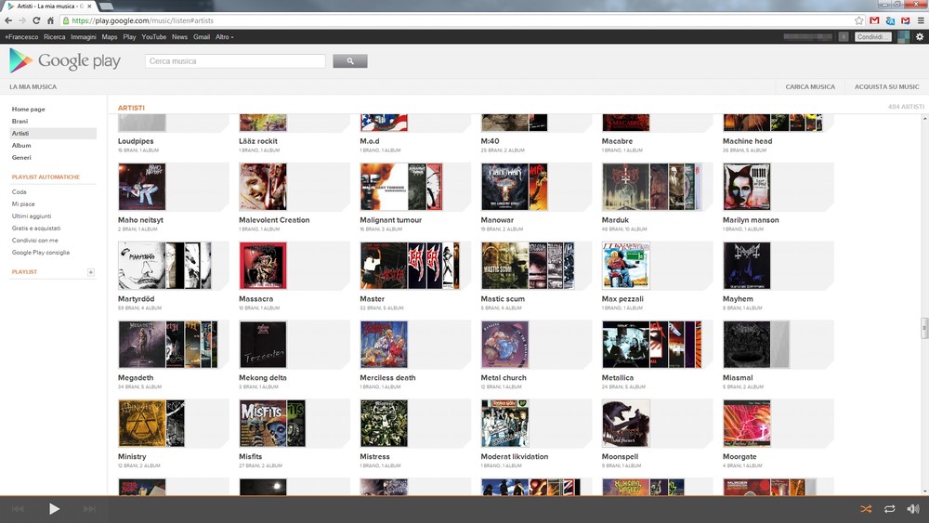This screenshot has width=929, height=523.
Task: Click the Cerca musica search field
Action: 235,61
